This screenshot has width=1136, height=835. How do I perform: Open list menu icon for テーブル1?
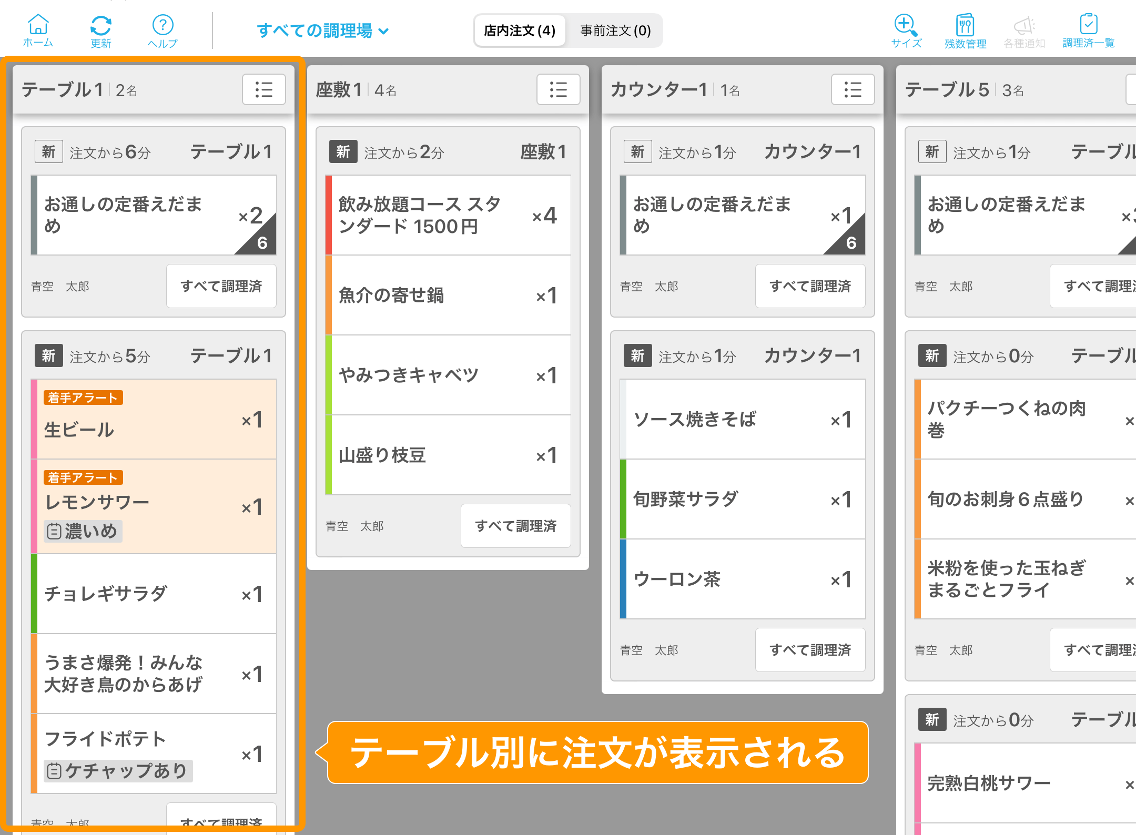click(264, 89)
